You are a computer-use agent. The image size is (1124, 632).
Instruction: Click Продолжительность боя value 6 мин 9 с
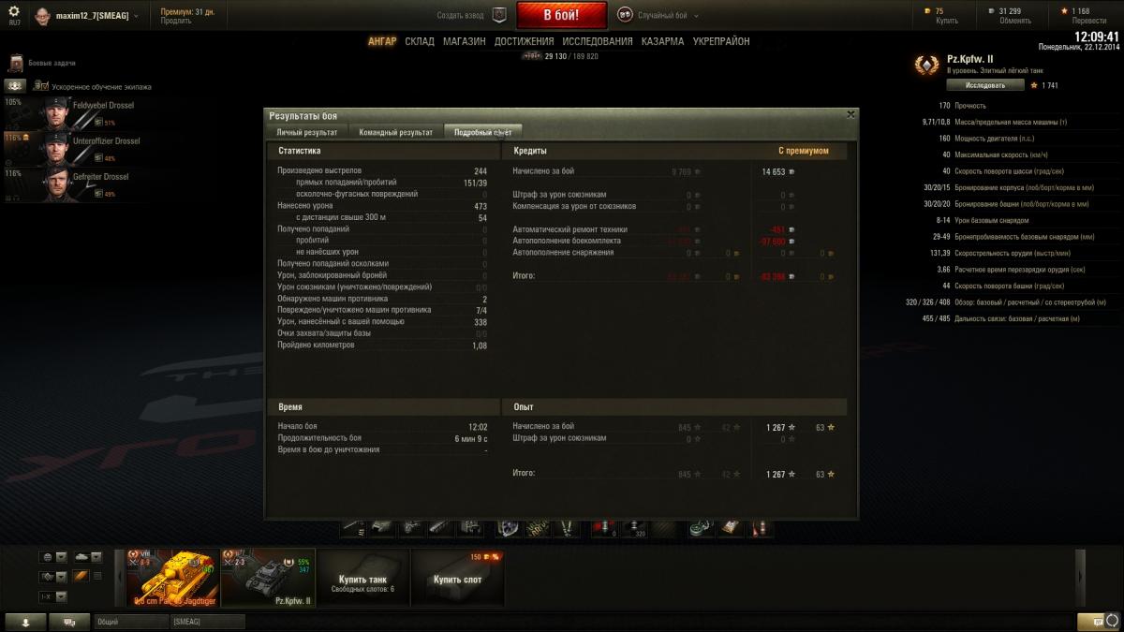point(471,438)
